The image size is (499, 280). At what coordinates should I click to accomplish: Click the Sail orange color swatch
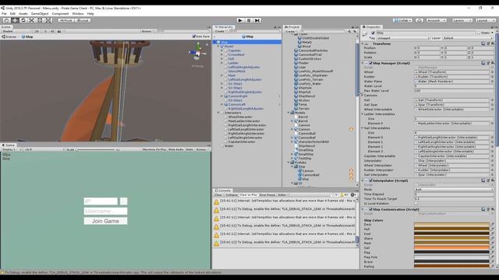[451, 248]
